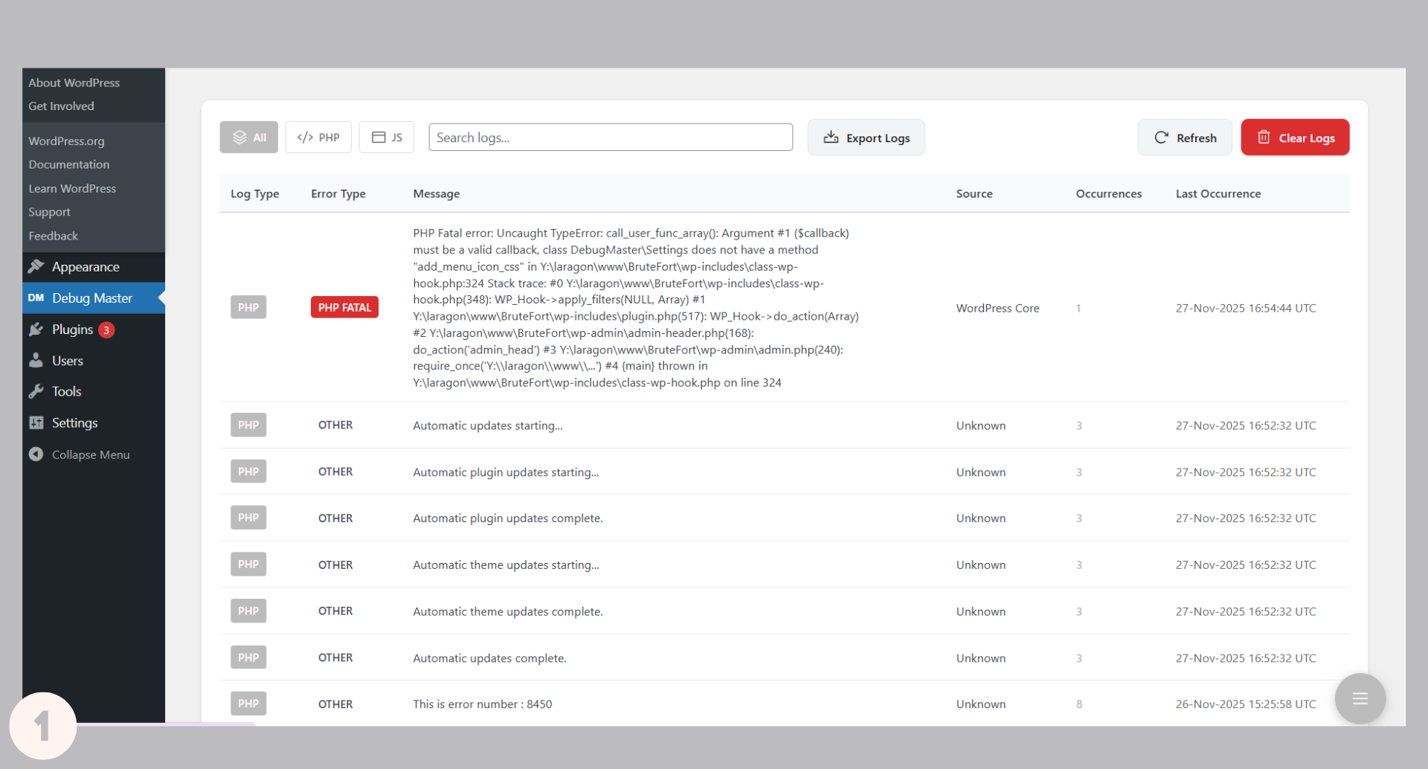The image size is (1428, 769).
Task: Click the Appearance paintbrush icon in sidebar
Action: click(36, 266)
